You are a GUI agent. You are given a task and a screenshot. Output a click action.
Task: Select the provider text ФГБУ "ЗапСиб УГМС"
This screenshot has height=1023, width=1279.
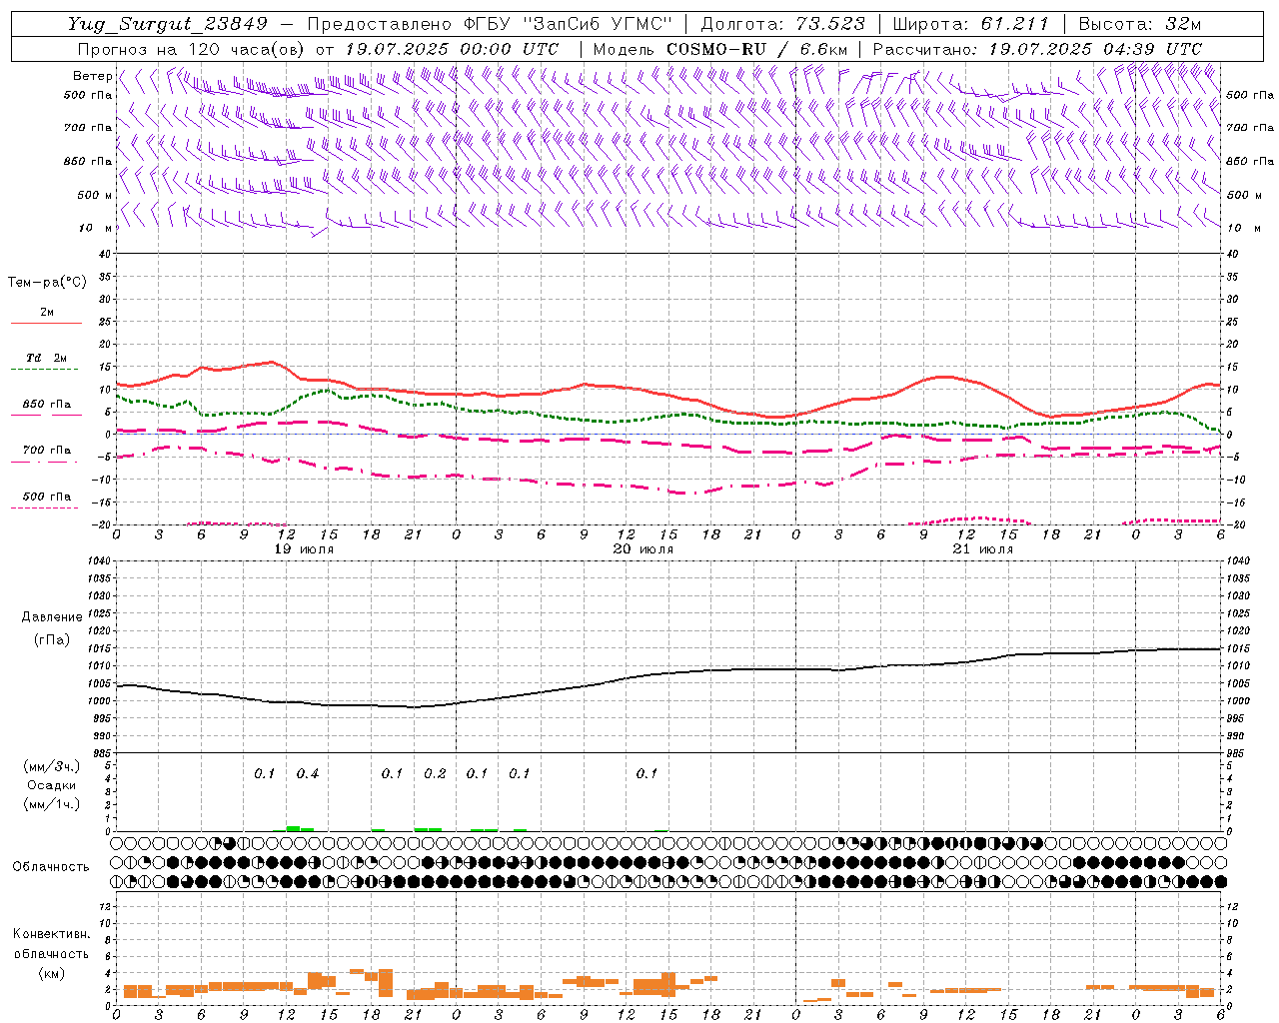tap(569, 24)
